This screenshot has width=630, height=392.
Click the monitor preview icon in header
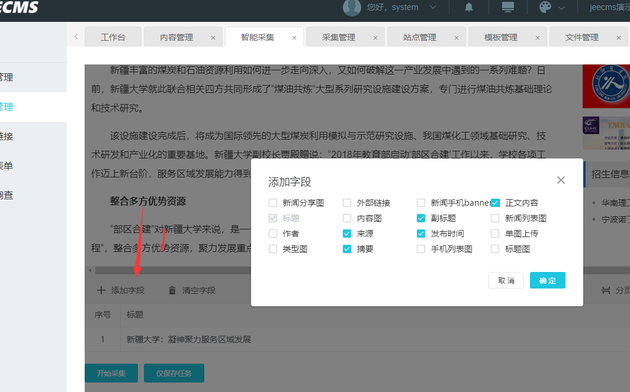pyautogui.click(x=508, y=7)
